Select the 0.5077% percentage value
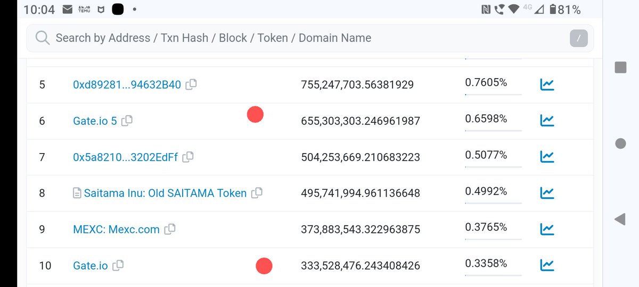 point(486,155)
